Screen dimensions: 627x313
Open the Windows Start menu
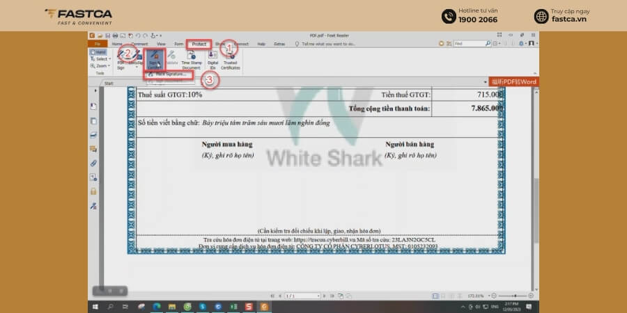[95, 307]
